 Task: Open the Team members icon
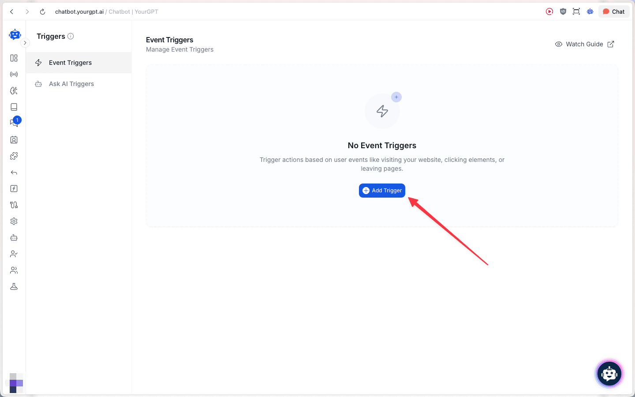pos(14,270)
